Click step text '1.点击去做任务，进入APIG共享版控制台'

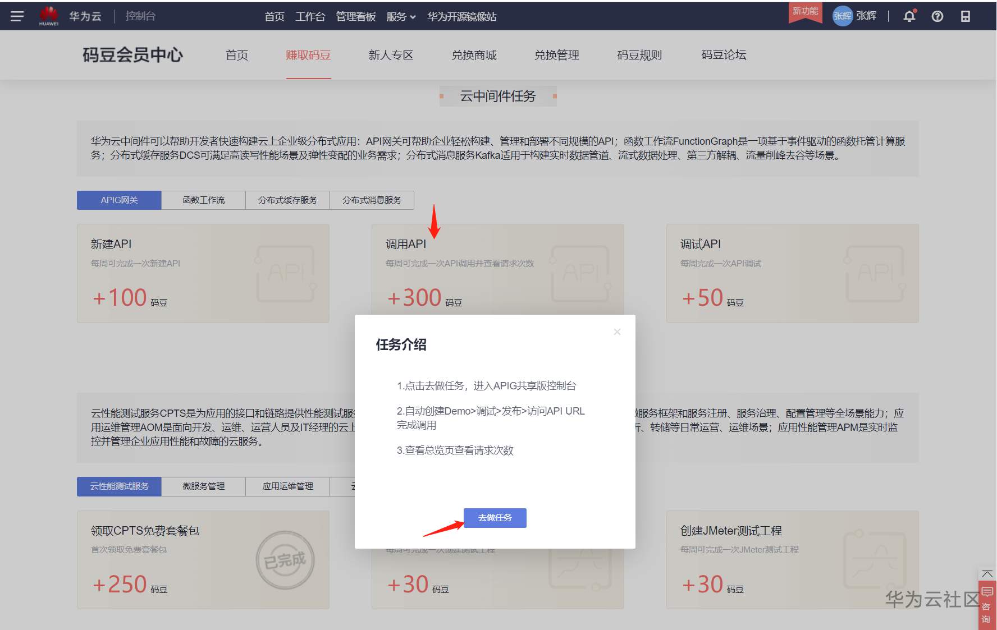487,385
